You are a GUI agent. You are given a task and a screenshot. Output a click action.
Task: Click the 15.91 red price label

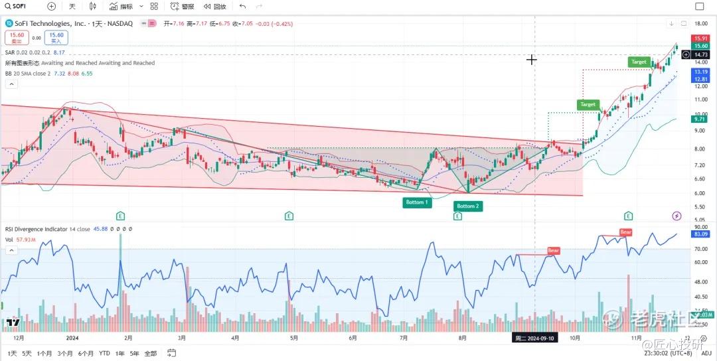(700, 38)
